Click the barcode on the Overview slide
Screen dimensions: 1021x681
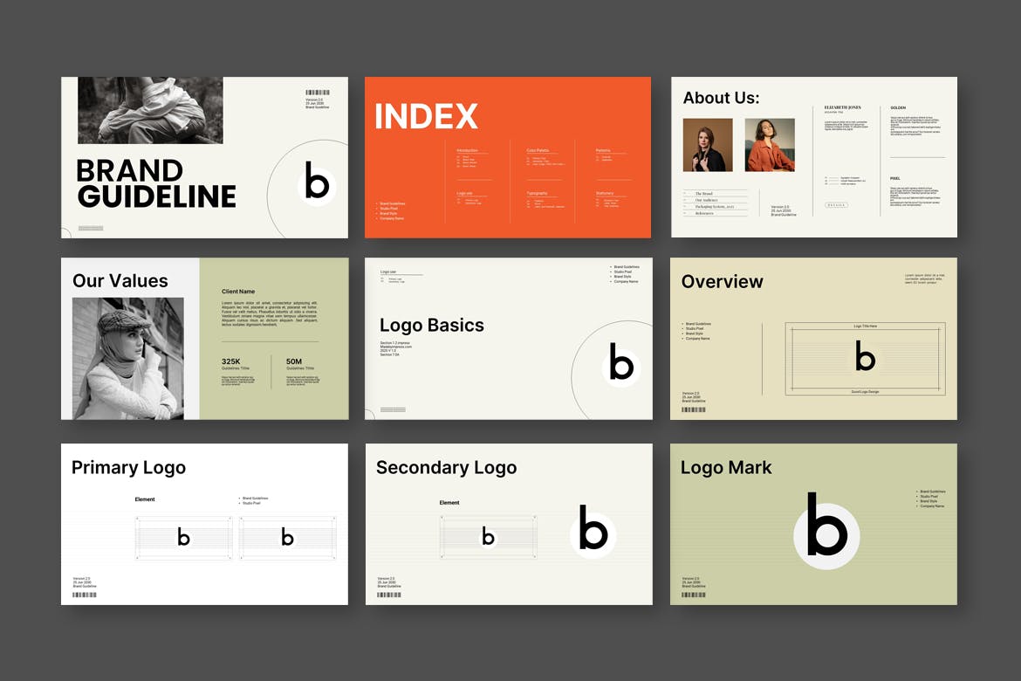(x=693, y=409)
